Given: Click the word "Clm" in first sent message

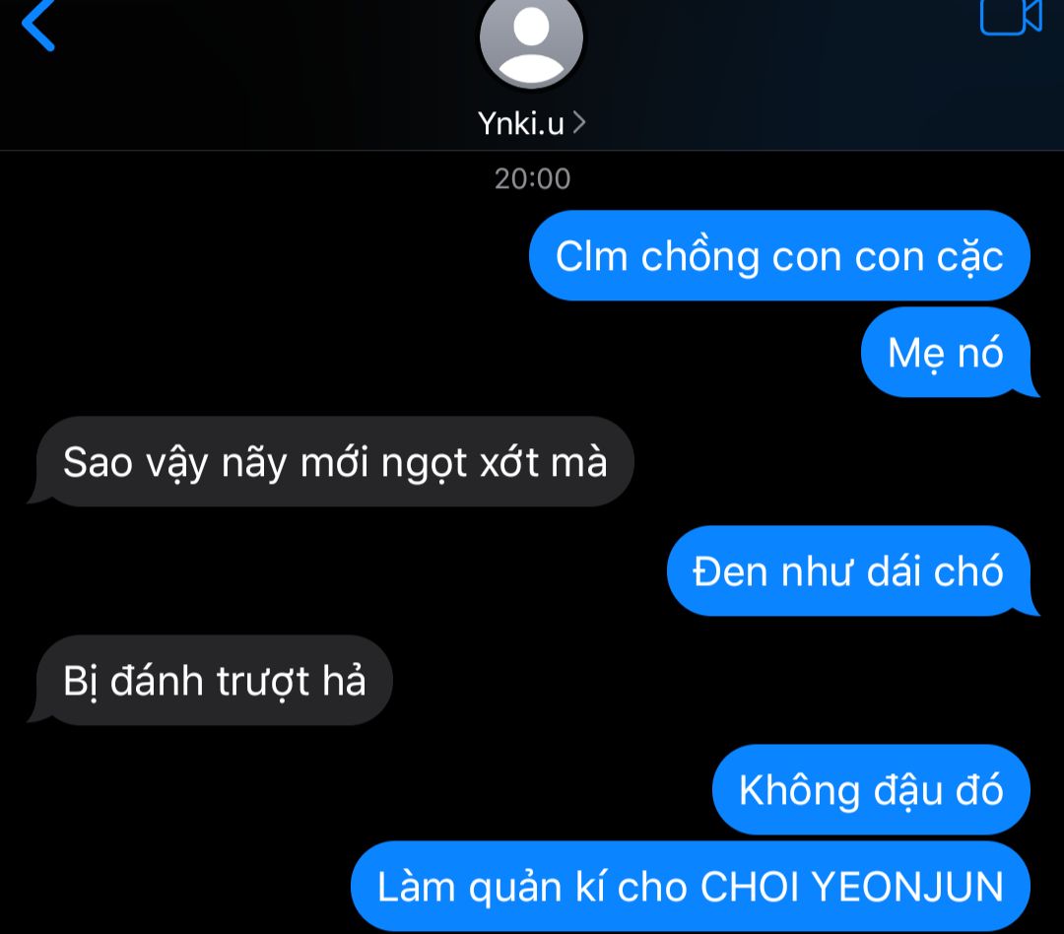Looking at the screenshot, I should (591, 256).
